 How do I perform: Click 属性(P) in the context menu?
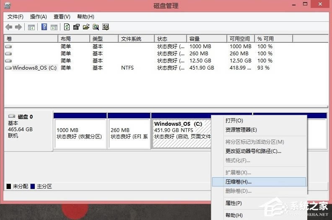pyautogui.click(x=233, y=203)
